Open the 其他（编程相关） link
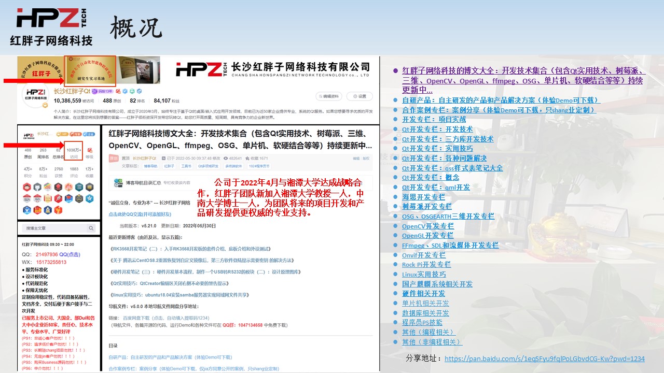664x373 pixels. point(428,332)
